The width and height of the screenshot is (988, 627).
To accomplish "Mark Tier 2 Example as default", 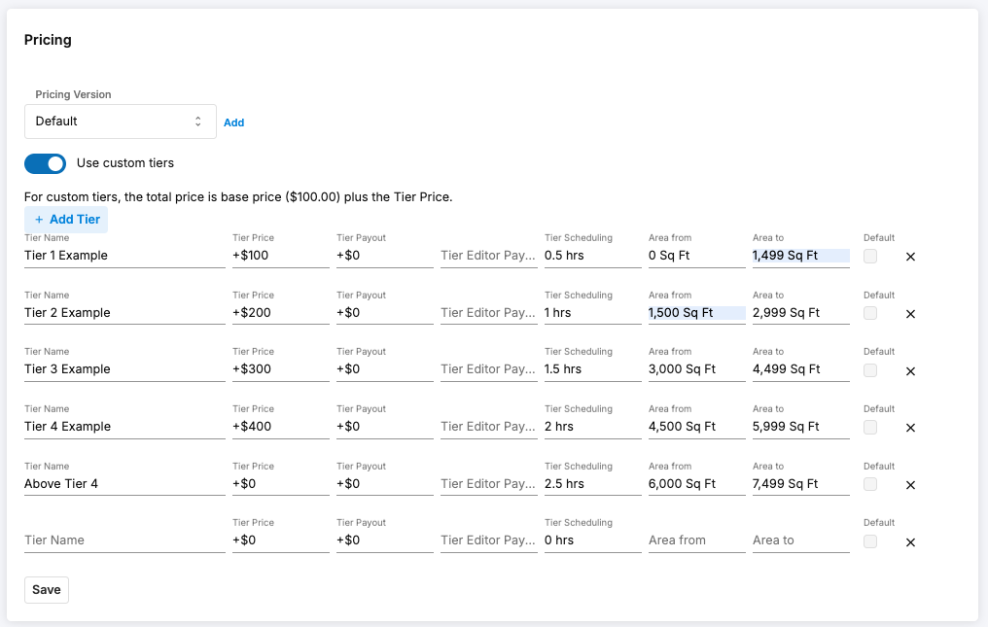I will (870, 313).
